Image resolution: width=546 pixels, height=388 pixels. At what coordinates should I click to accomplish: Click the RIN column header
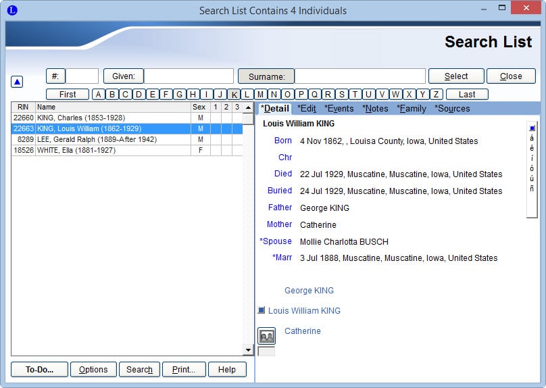[23, 107]
